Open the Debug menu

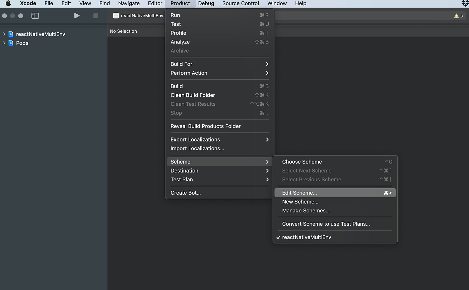(206, 3)
